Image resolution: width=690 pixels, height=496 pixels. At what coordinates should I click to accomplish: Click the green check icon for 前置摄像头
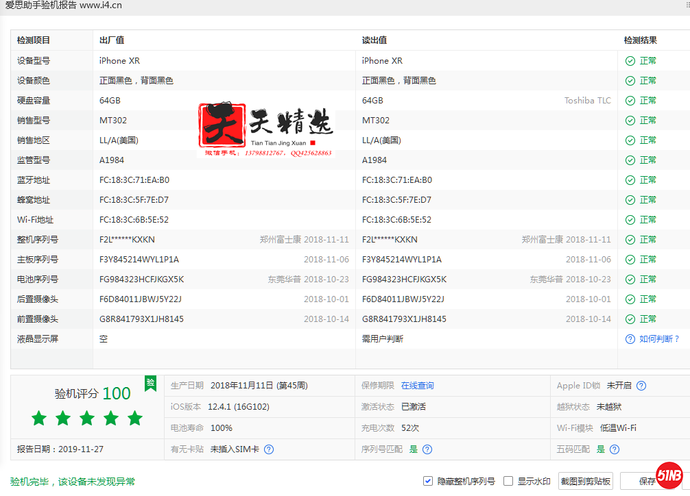630,319
